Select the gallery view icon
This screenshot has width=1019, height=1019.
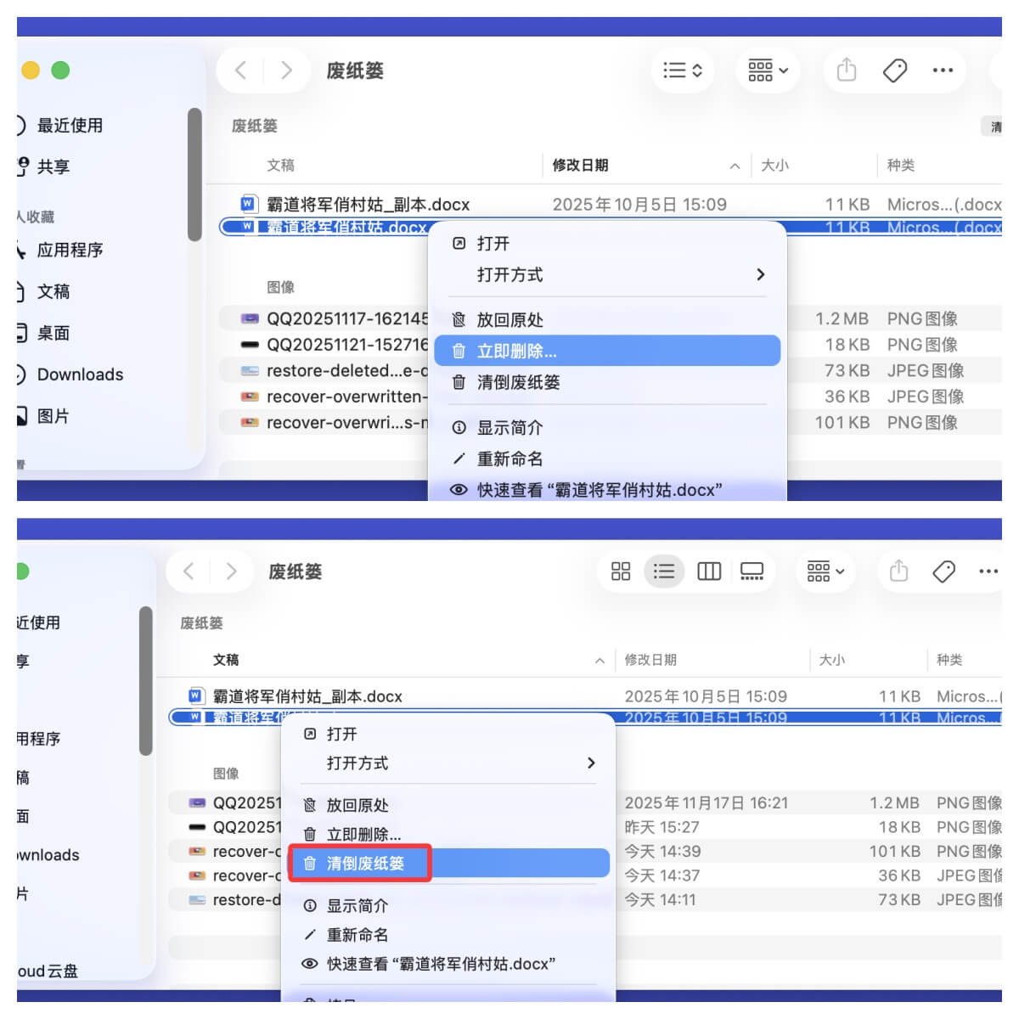[752, 571]
